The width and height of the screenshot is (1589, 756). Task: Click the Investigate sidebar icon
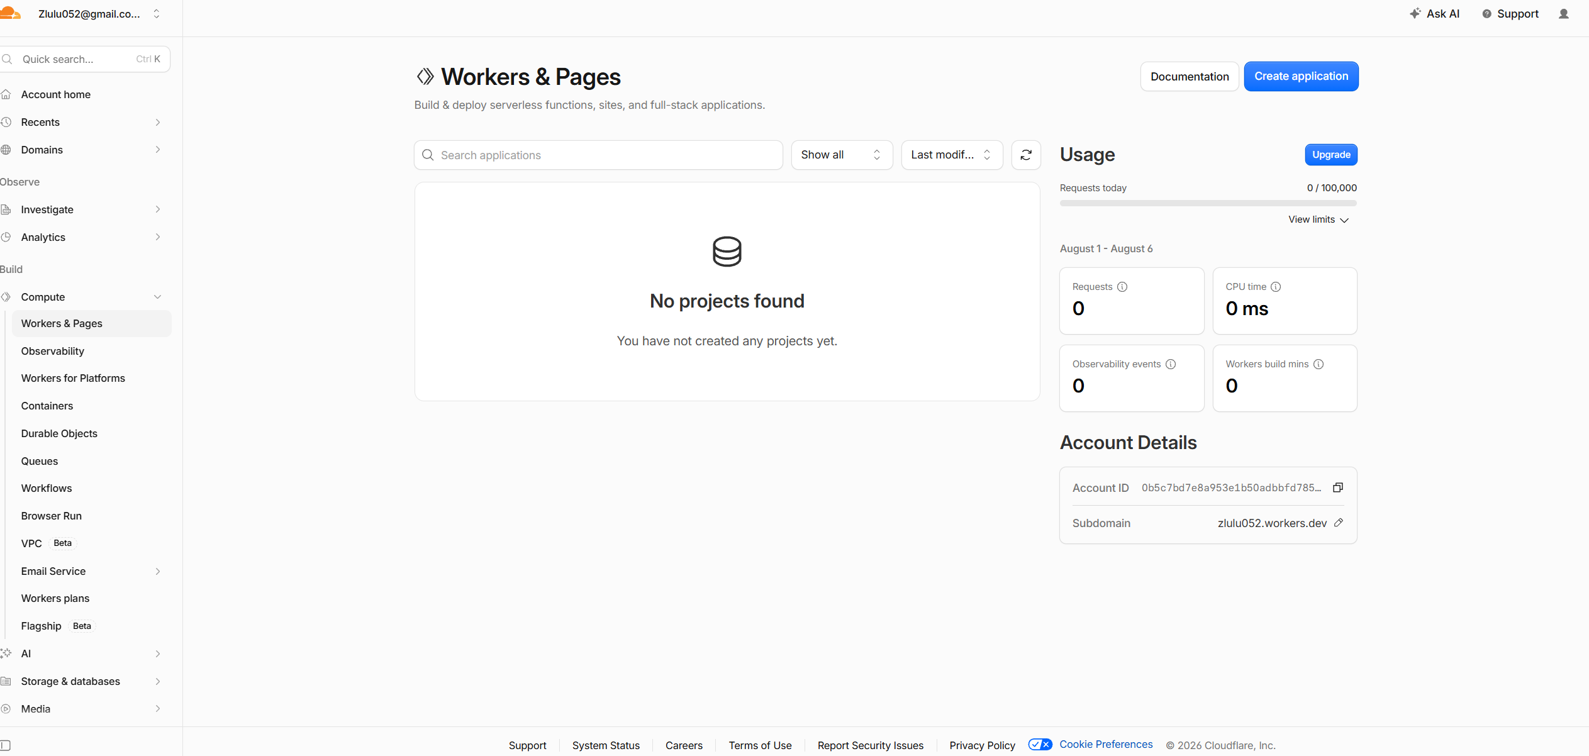pos(6,209)
